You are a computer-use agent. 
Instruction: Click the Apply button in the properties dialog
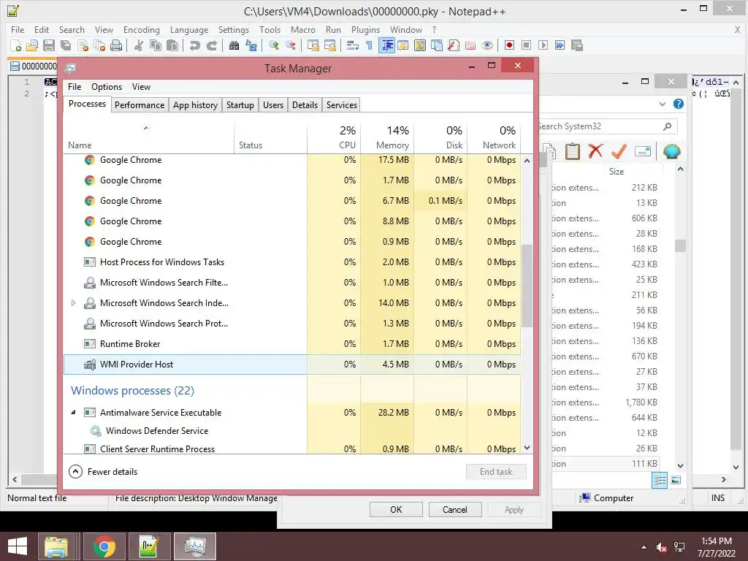[x=514, y=510]
